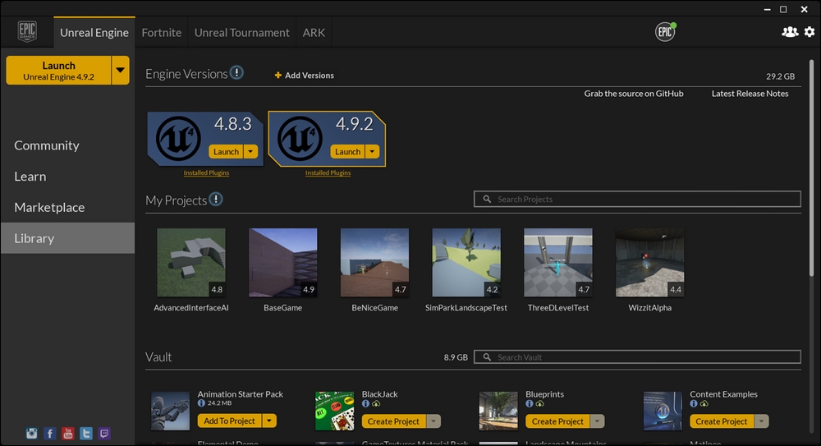The height and width of the screenshot is (446, 821).
Task: Click the My Projects exclamation info icon
Action: pyautogui.click(x=216, y=199)
